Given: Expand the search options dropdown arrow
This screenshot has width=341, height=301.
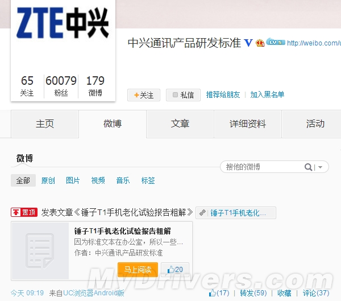Looking at the screenshot, I should click(321, 167).
